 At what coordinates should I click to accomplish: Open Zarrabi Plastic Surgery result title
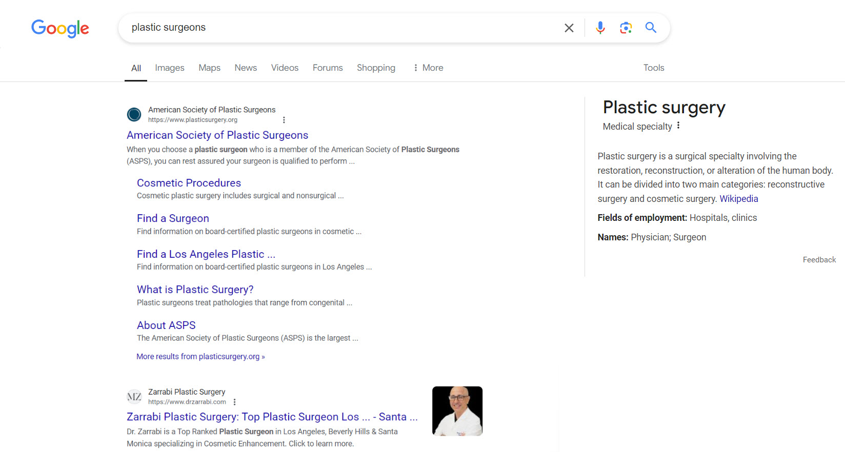point(272,417)
